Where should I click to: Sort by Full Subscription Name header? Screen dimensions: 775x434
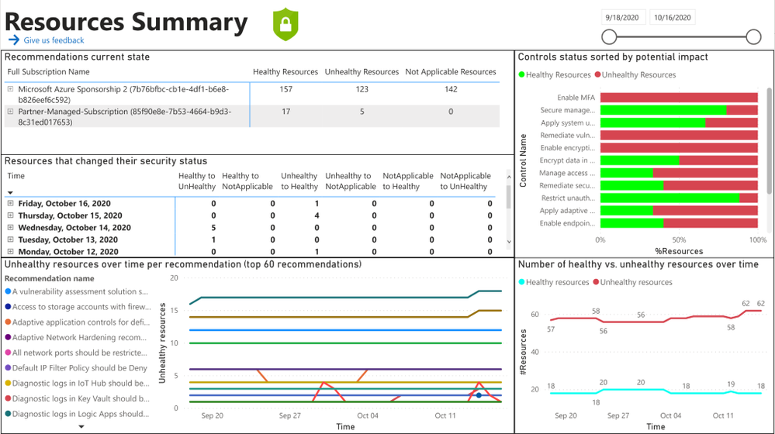48,71
